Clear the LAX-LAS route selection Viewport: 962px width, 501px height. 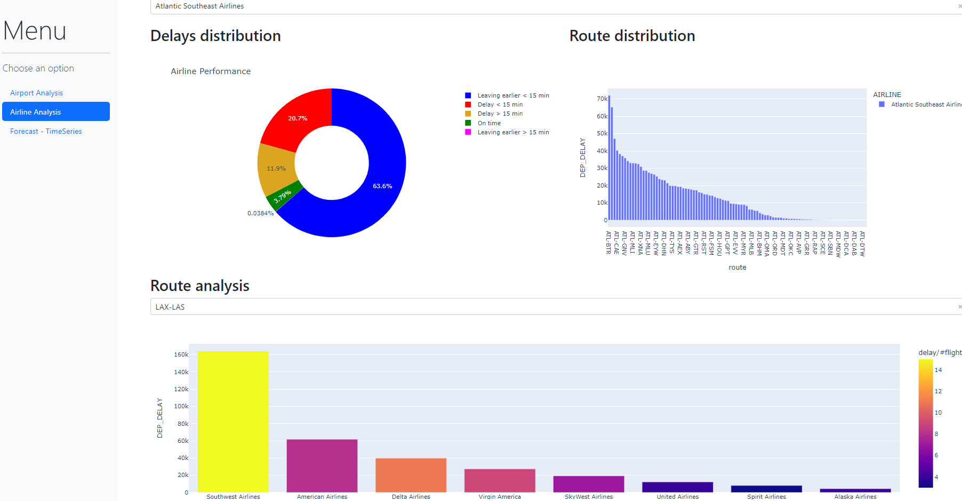[960, 306]
